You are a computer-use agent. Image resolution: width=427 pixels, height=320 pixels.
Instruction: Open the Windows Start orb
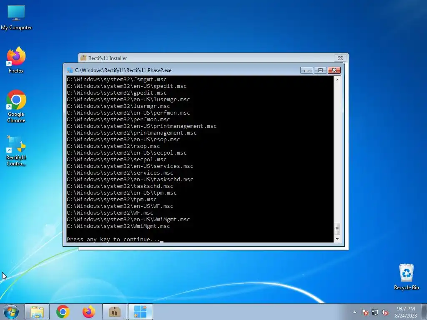click(x=11, y=312)
